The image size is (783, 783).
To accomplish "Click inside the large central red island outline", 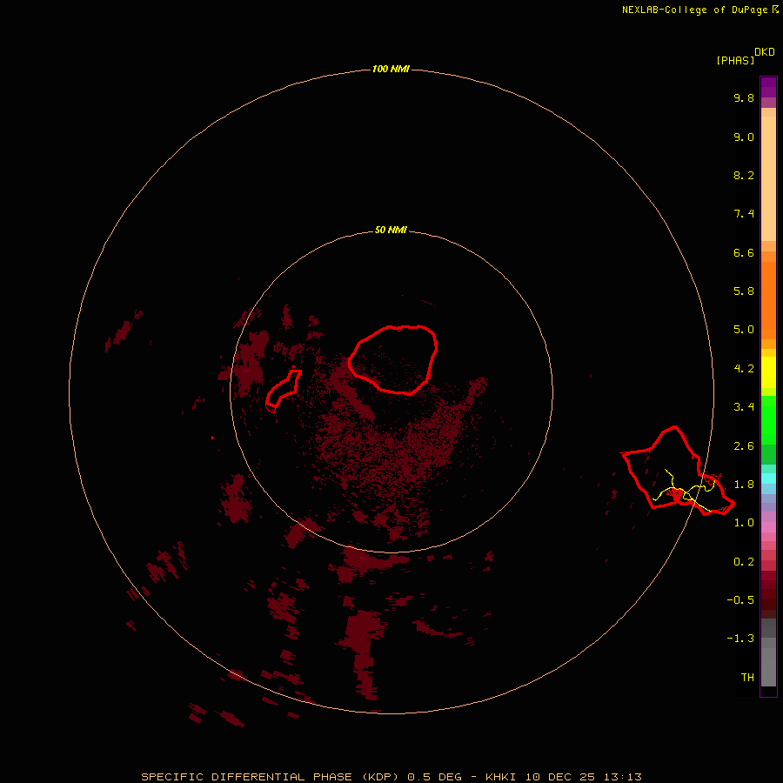I will coord(393,359).
